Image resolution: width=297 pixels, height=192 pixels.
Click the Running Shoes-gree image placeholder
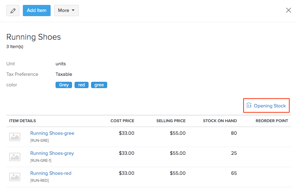pyautogui.click(x=15, y=137)
